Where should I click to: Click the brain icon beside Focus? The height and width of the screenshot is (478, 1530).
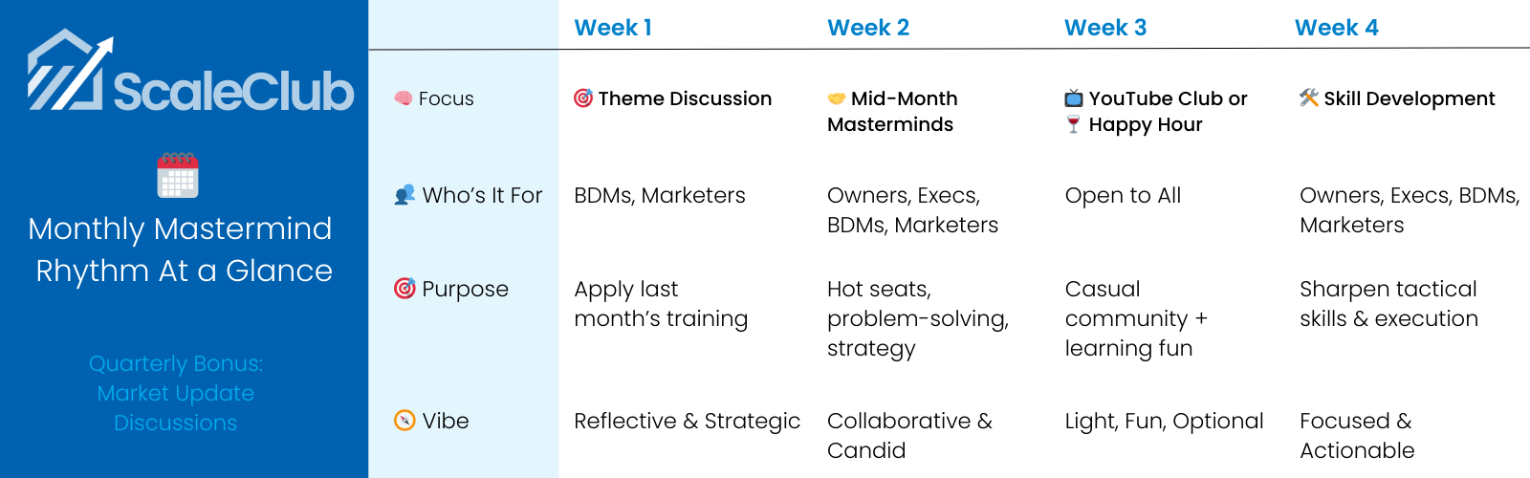click(404, 98)
